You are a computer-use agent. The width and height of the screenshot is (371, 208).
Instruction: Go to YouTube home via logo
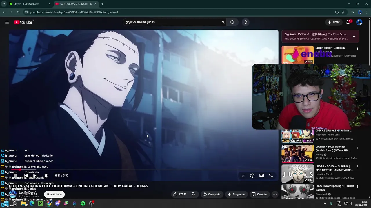coord(23,22)
